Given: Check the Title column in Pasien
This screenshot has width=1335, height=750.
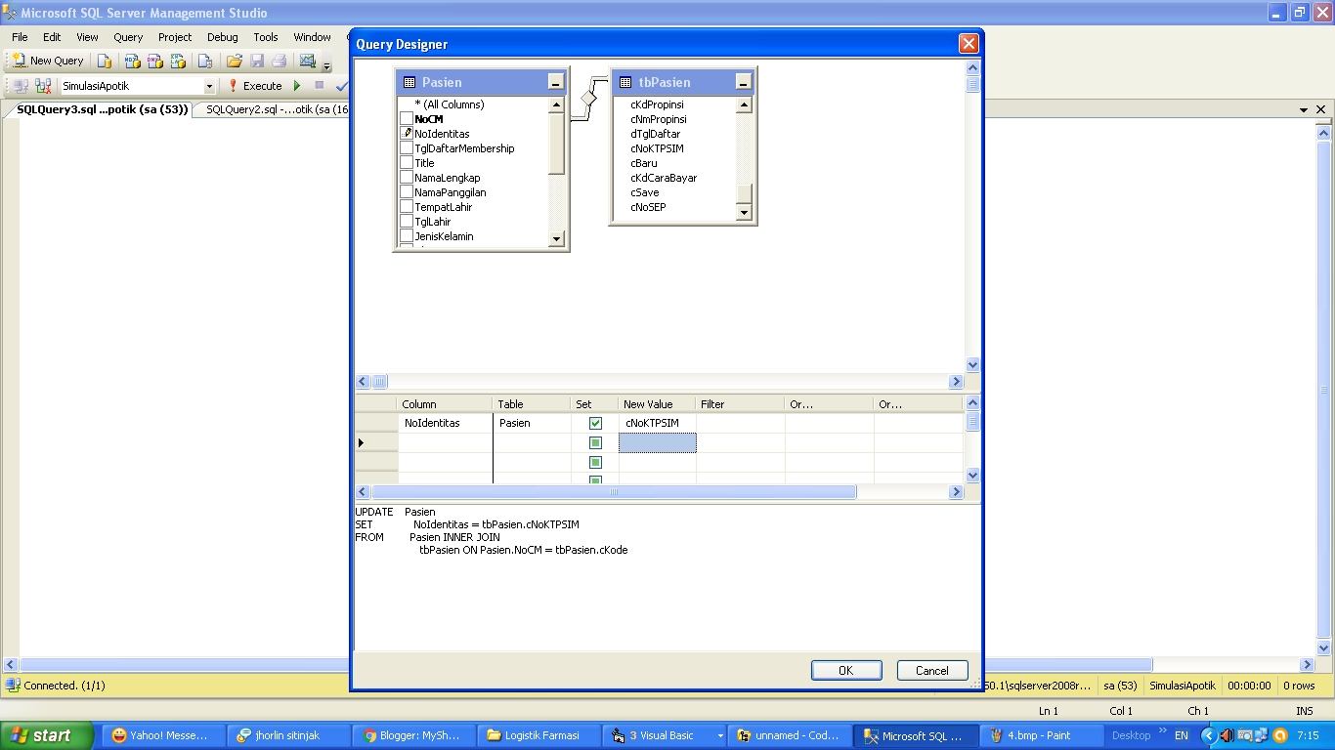Looking at the screenshot, I should 407,163.
